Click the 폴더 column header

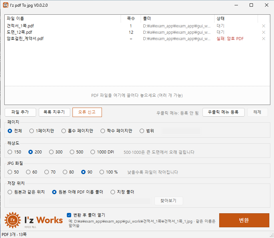click(177, 18)
